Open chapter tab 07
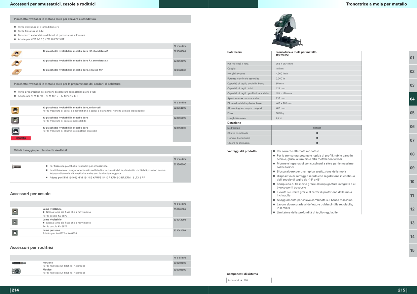 click(x=413, y=140)
